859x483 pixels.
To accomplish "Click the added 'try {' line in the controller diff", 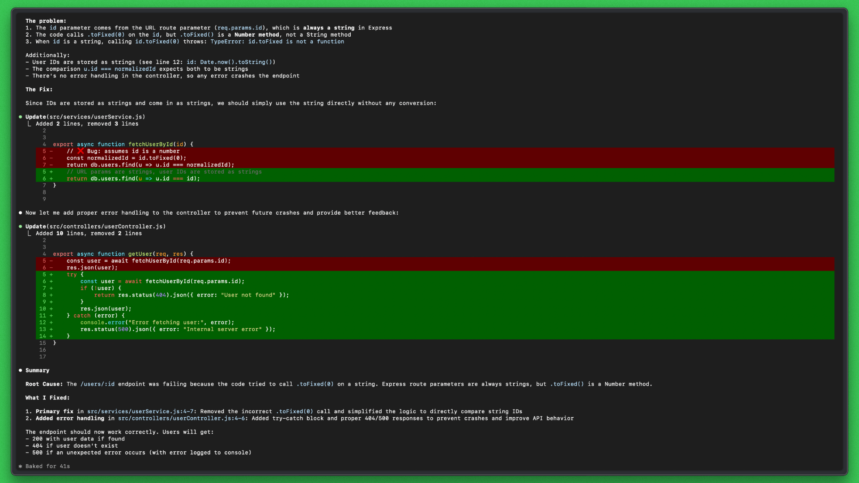I will [75, 275].
